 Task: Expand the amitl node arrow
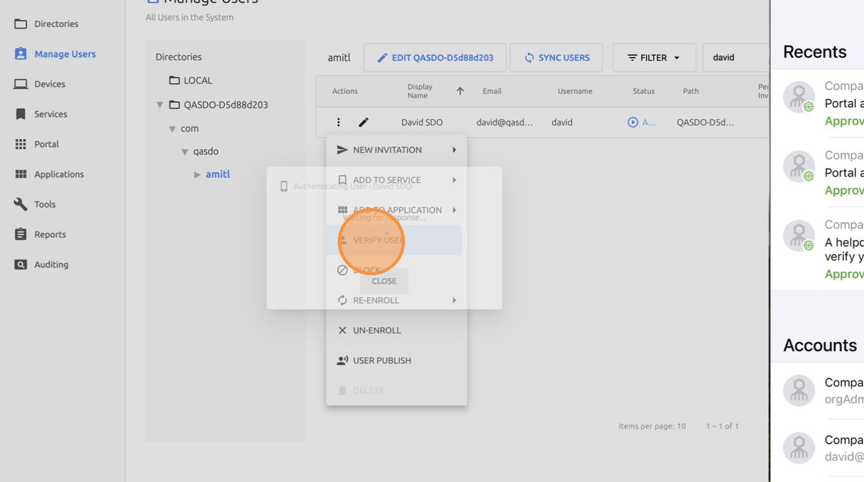point(197,174)
